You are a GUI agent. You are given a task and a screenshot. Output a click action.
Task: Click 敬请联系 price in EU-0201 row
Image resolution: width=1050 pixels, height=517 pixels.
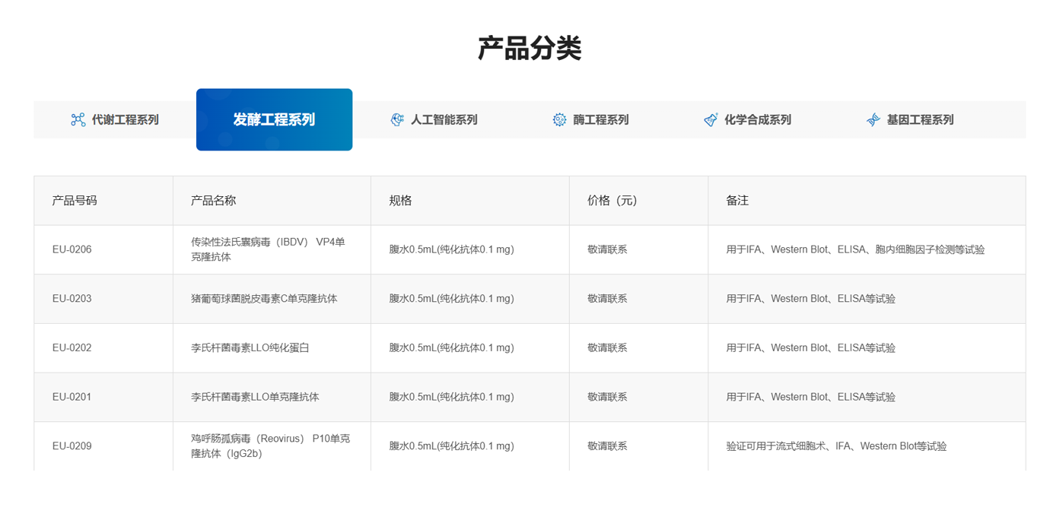coord(607,397)
